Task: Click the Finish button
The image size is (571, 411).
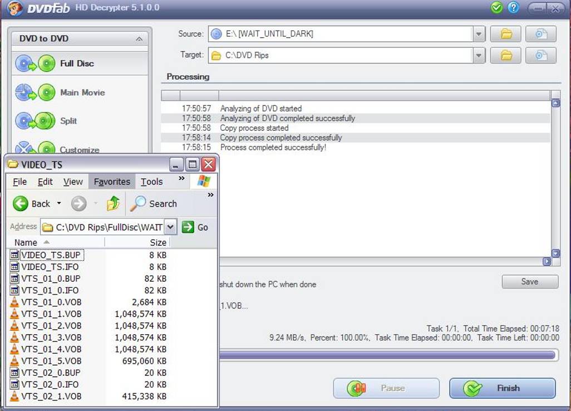Action: click(x=503, y=388)
